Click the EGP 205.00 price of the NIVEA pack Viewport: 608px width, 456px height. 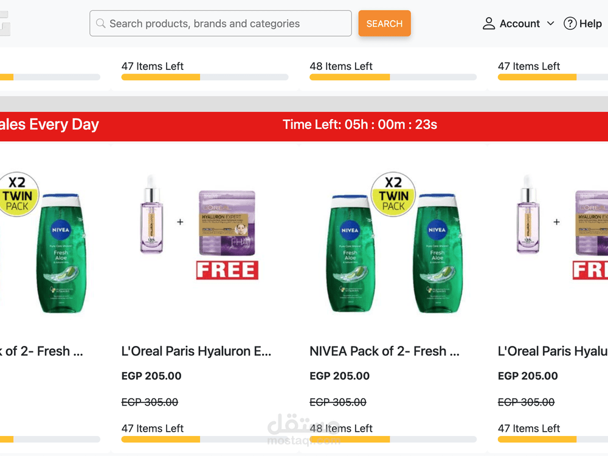339,376
